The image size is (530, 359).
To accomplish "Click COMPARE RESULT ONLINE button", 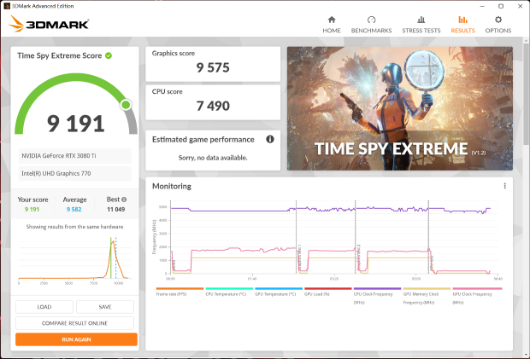I will [x=74, y=323].
